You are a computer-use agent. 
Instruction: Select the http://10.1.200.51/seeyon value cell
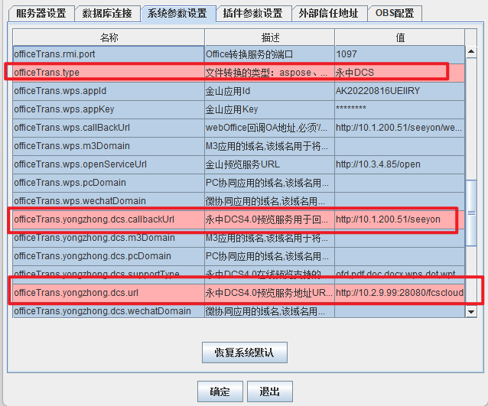(x=400, y=219)
